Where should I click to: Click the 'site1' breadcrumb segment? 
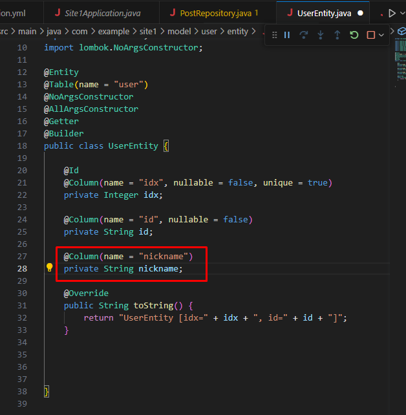pos(148,32)
